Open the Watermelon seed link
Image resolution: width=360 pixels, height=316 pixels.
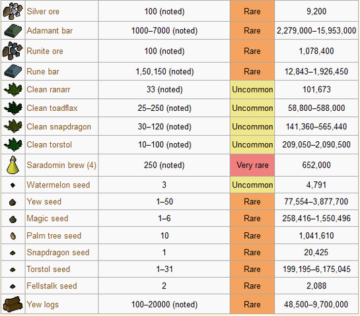point(58,185)
